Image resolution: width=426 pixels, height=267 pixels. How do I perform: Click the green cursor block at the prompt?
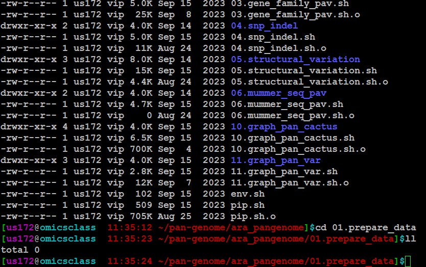(x=408, y=261)
